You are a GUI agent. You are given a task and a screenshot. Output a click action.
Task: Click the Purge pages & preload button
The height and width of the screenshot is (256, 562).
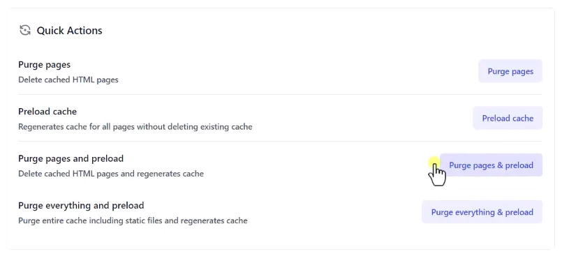point(491,165)
